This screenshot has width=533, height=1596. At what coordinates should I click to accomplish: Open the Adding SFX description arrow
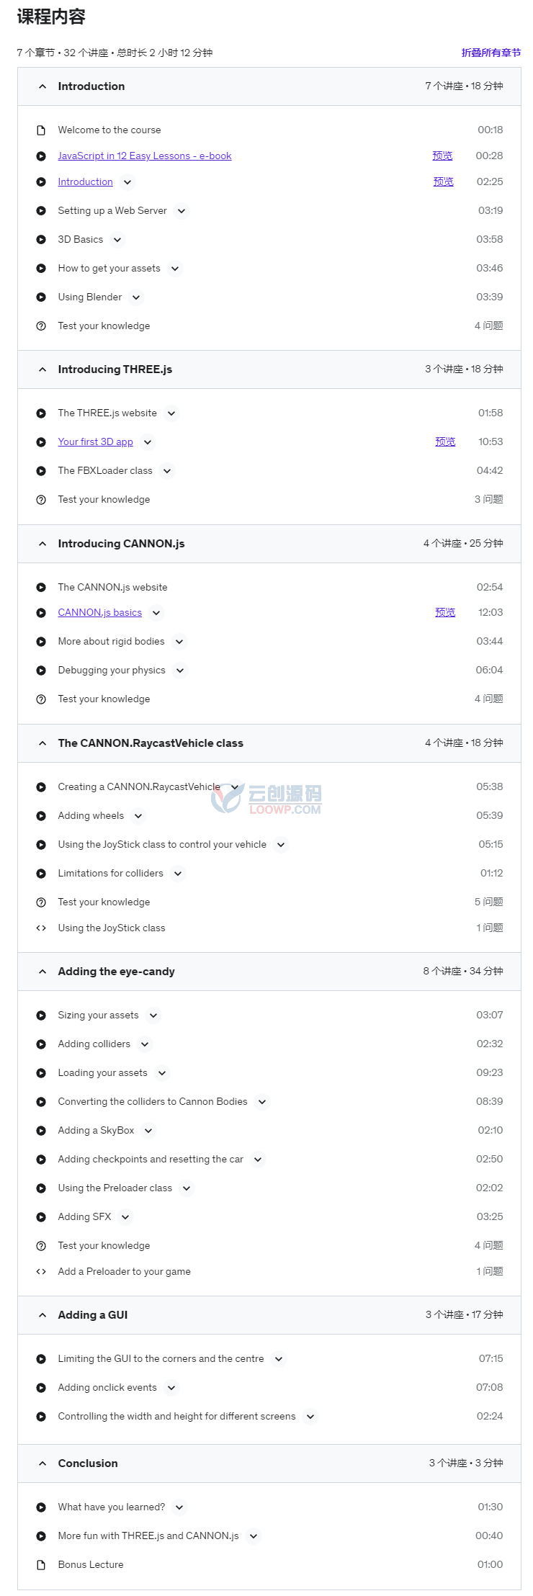pos(125,1217)
